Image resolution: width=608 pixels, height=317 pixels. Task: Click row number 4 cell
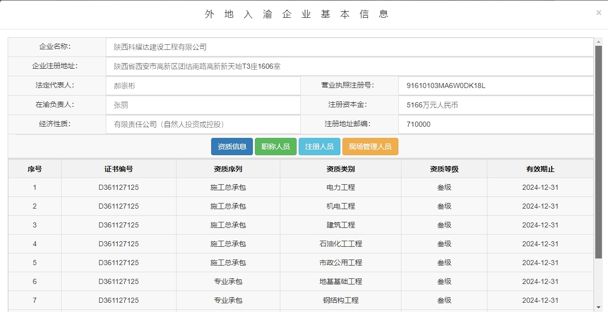point(35,244)
